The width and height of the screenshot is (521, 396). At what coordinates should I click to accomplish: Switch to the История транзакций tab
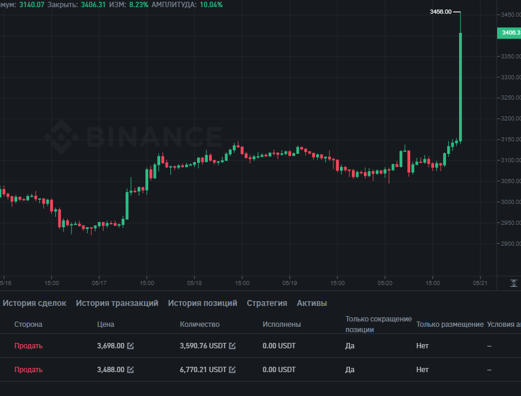pyautogui.click(x=117, y=303)
